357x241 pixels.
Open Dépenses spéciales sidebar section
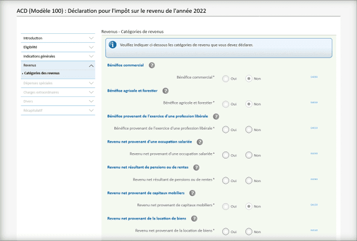[x=38, y=83]
